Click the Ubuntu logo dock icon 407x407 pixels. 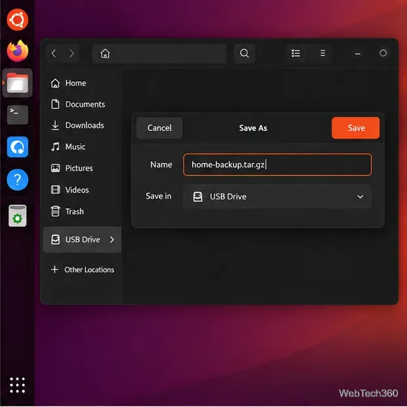coord(18,20)
